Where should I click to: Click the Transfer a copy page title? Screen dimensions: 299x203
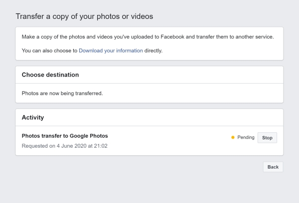(x=84, y=16)
